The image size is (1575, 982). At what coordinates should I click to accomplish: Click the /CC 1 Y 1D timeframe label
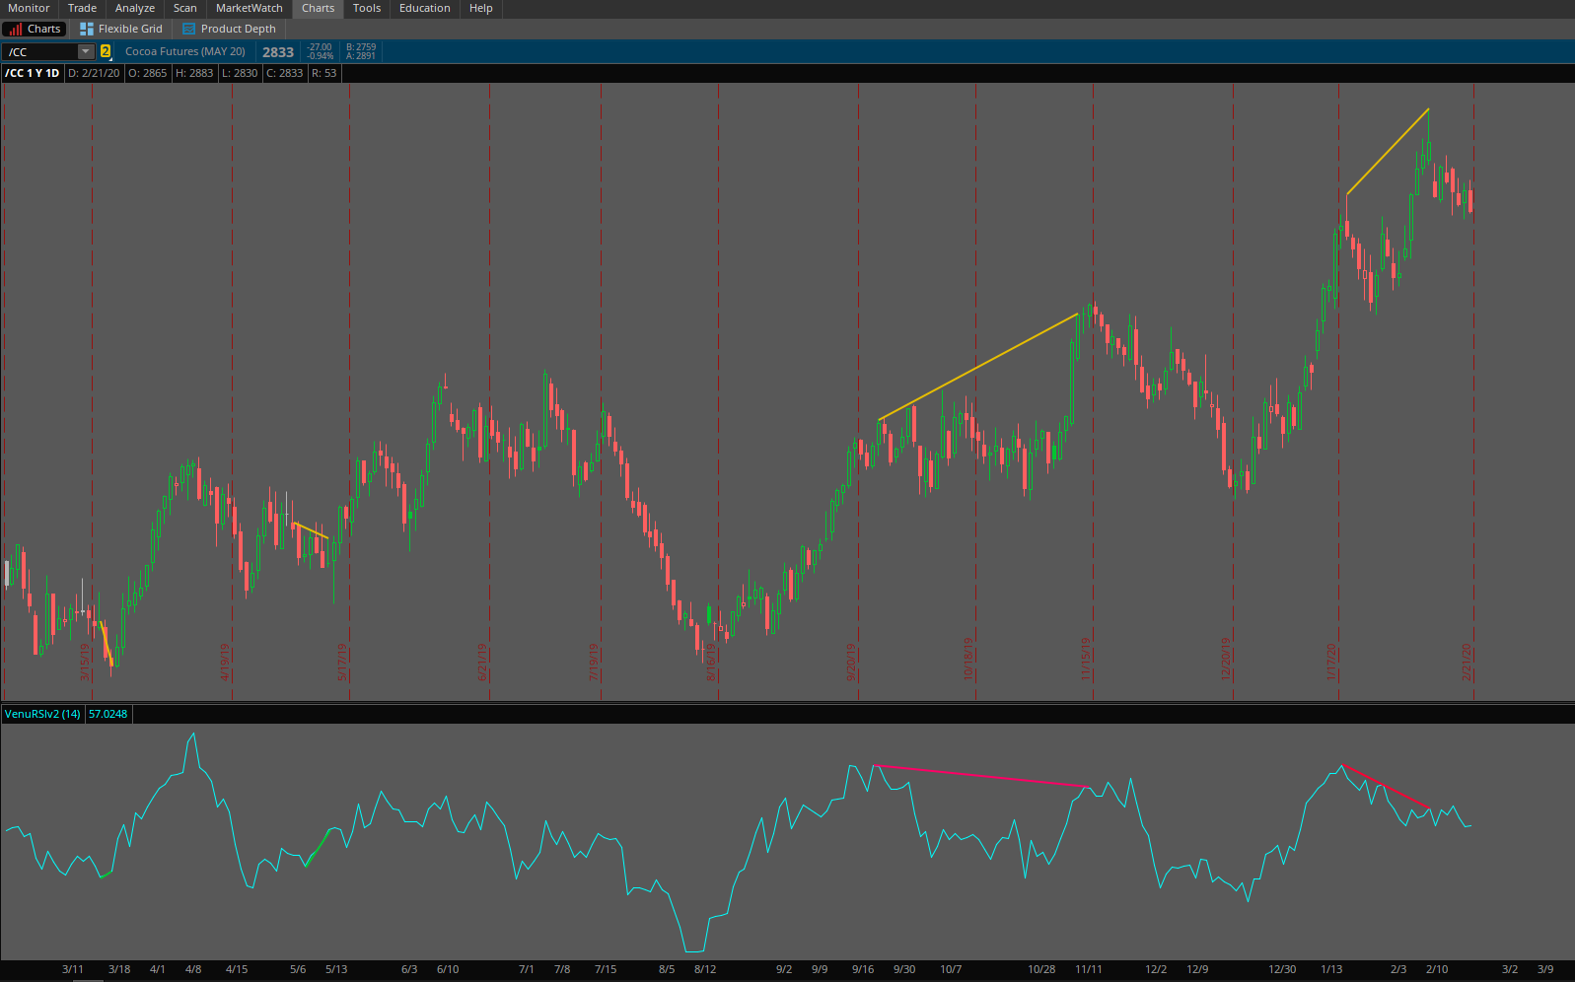point(33,73)
